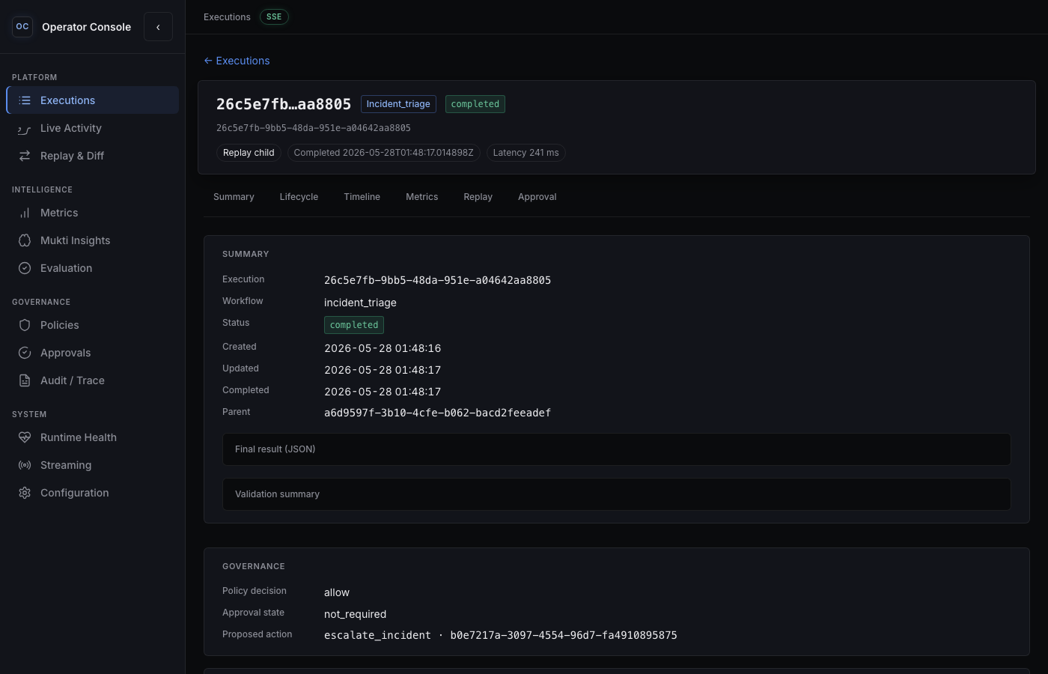Open the Approval tab
The image size is (1048, 674).
coord(537,197)
